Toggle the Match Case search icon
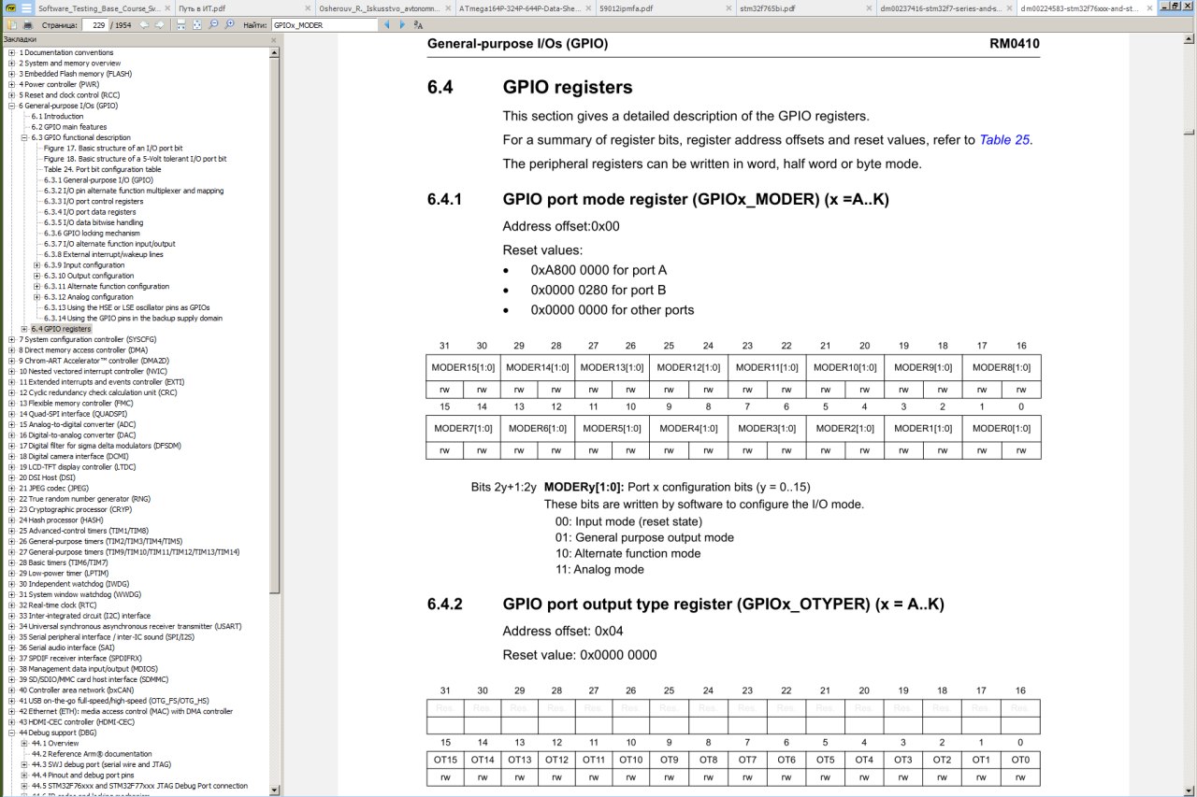The width and height of the screenshot is (1197, 797). point(418,25)
